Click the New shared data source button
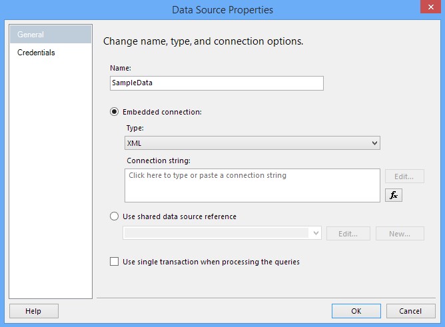Screen dimensions: 445x327 [400, 234]
